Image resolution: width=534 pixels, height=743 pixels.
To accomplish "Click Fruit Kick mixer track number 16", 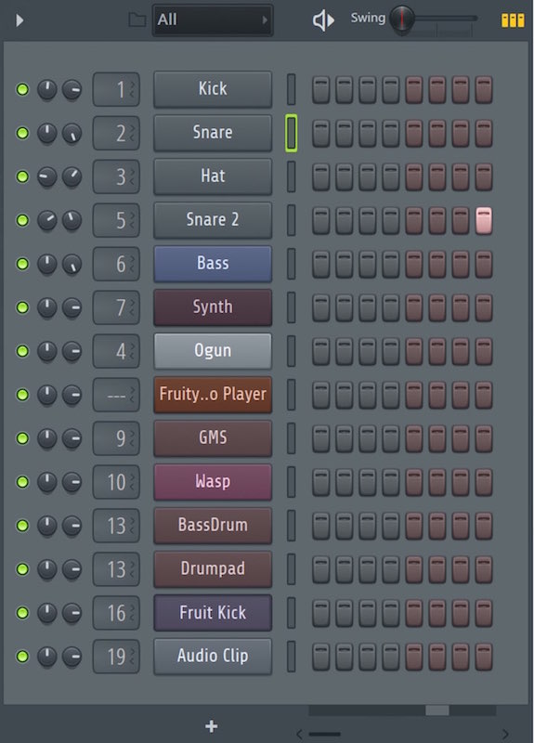I will 116,613.
